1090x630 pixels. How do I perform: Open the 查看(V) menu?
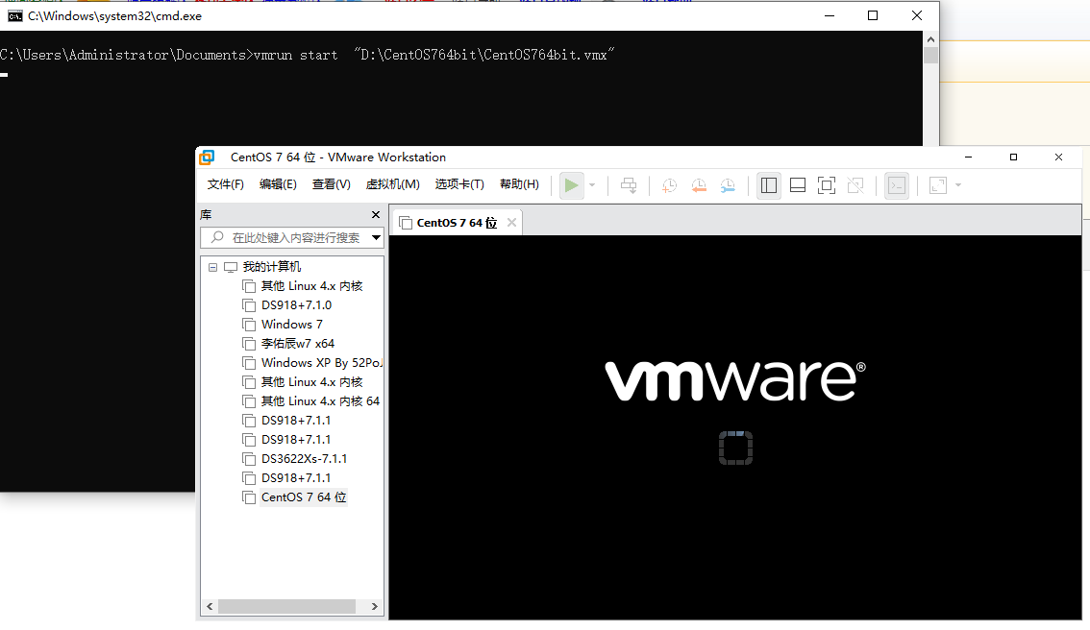331,184
